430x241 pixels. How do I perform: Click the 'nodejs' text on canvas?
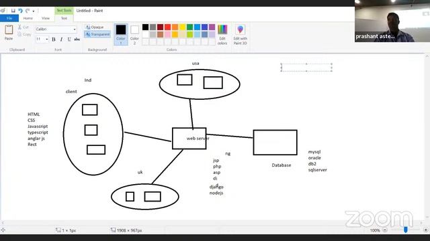[x=216, y=193]
